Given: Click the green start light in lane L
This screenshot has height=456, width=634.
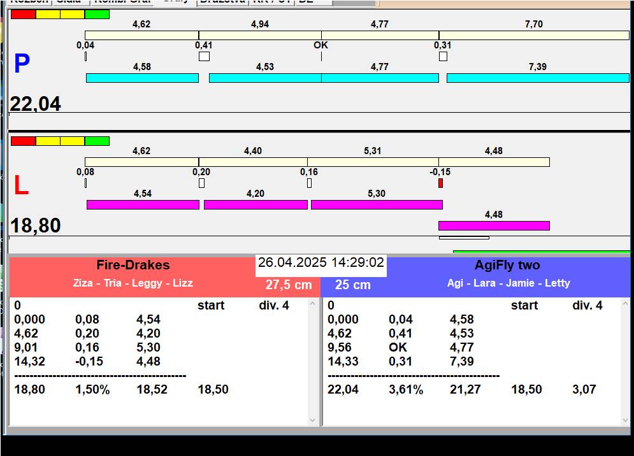Looking at the screenshot, I should click(97, 141).
